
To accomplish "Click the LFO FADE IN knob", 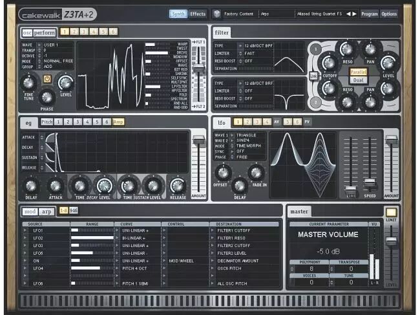I will pos(257,173).
